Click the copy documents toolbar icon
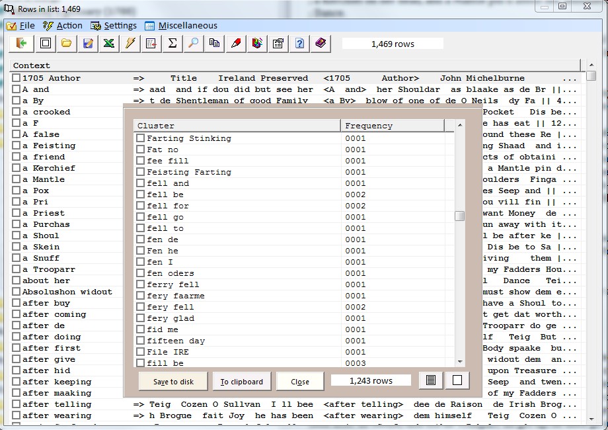Image resolution: width=608 pixels, height=430 pixels. 215,44
